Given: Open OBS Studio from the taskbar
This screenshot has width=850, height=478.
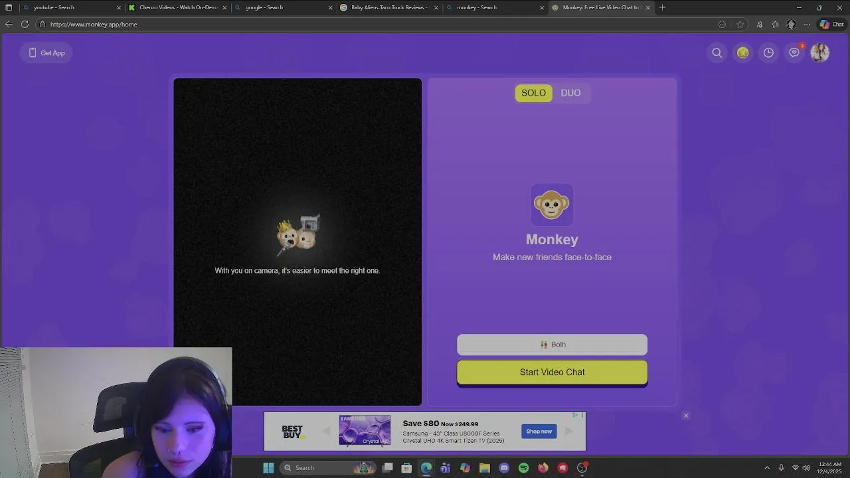Looking at the screenshot, I should (582, 468).
